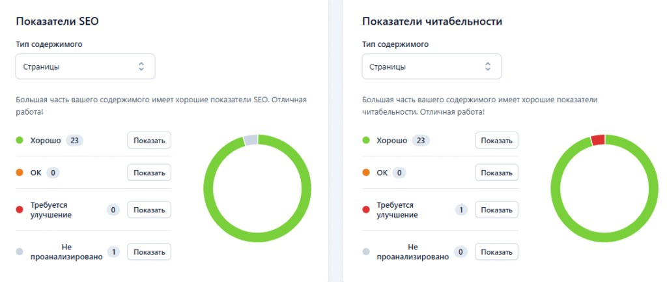
Task: Click grey segment of SEO donut chart
Action: [x=251, y=139]
